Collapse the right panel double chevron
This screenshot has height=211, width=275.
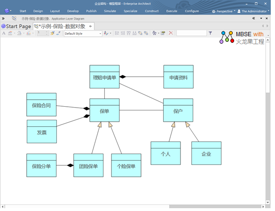tap(253, 18)
